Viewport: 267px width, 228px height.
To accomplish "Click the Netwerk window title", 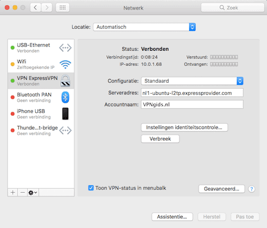I will click(x=133, y=8).
